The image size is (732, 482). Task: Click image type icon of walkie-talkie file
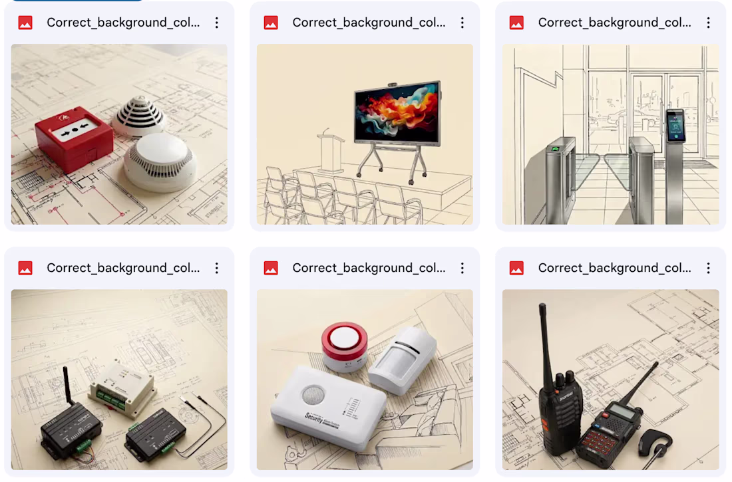point(516,268)
